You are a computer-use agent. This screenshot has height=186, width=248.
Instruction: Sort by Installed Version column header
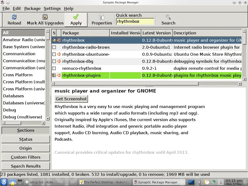click(125, 33)
